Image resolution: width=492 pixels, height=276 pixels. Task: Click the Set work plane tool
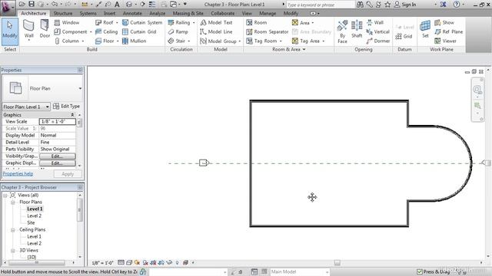[425, 29]
